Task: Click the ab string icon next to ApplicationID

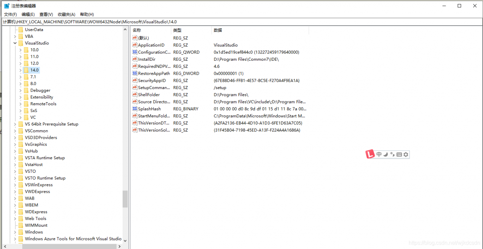Action: [x=135, y=45]
